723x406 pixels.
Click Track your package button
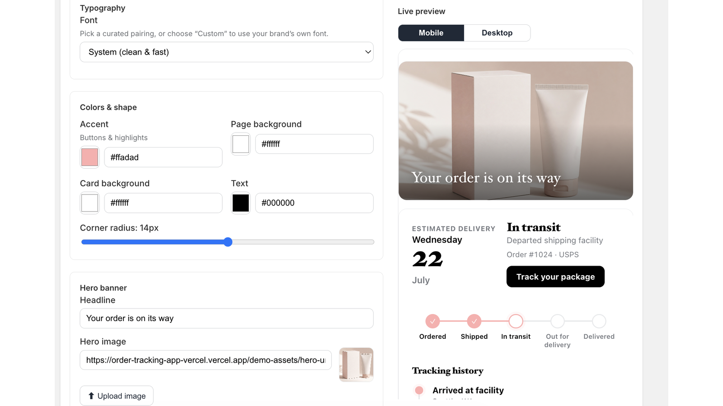coord(555,277)
